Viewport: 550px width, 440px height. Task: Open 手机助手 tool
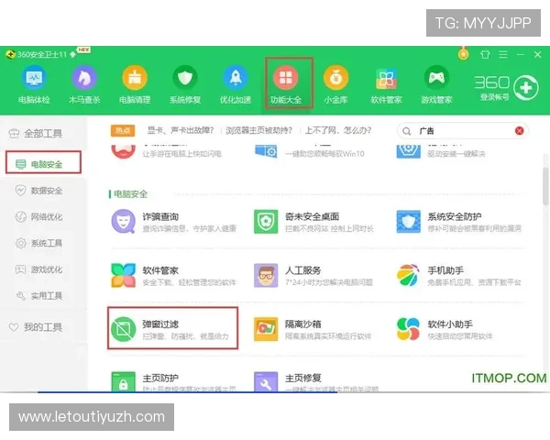click(459, 275)
